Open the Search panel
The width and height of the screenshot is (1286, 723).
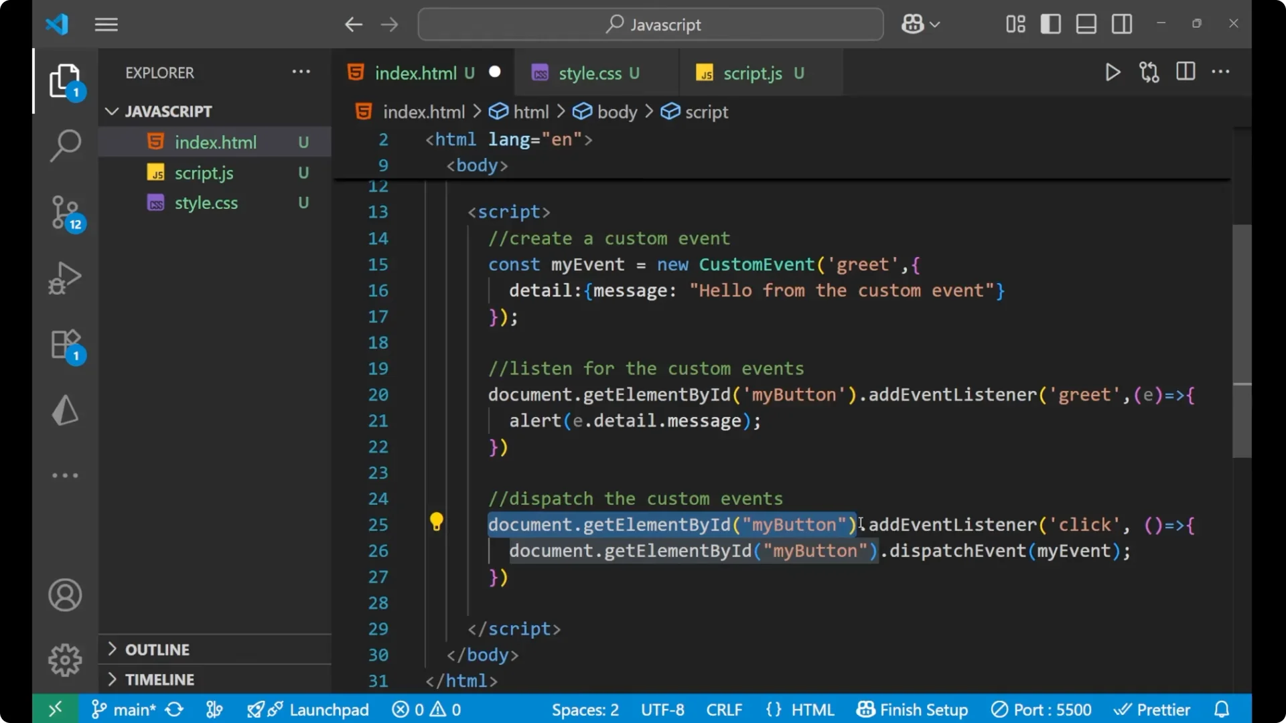point(65,145)
